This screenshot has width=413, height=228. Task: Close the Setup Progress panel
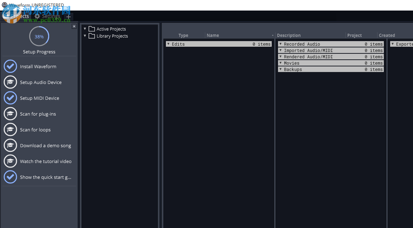tap(74, 26)
